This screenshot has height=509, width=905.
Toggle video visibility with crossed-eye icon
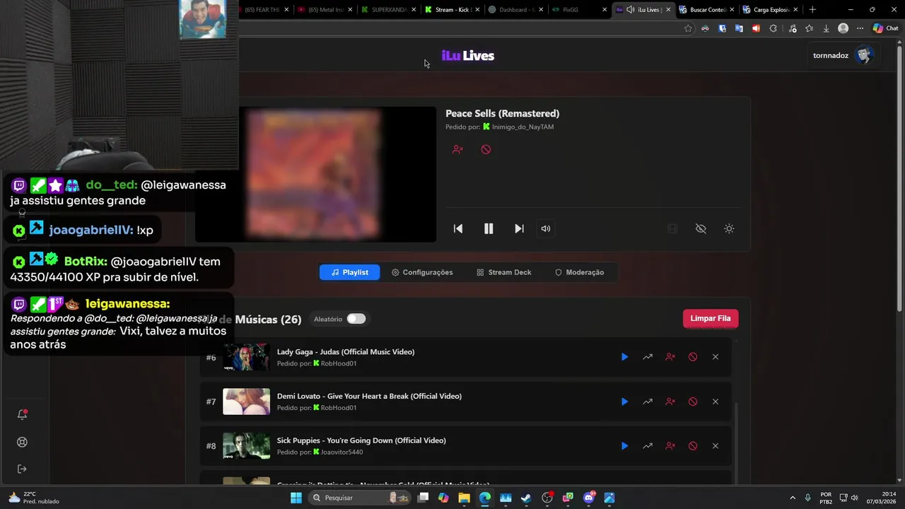701,228
